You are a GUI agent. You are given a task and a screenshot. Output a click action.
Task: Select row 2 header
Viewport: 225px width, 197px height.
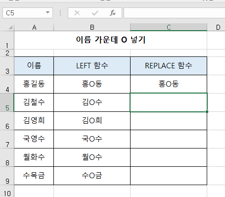coord(7,53)
